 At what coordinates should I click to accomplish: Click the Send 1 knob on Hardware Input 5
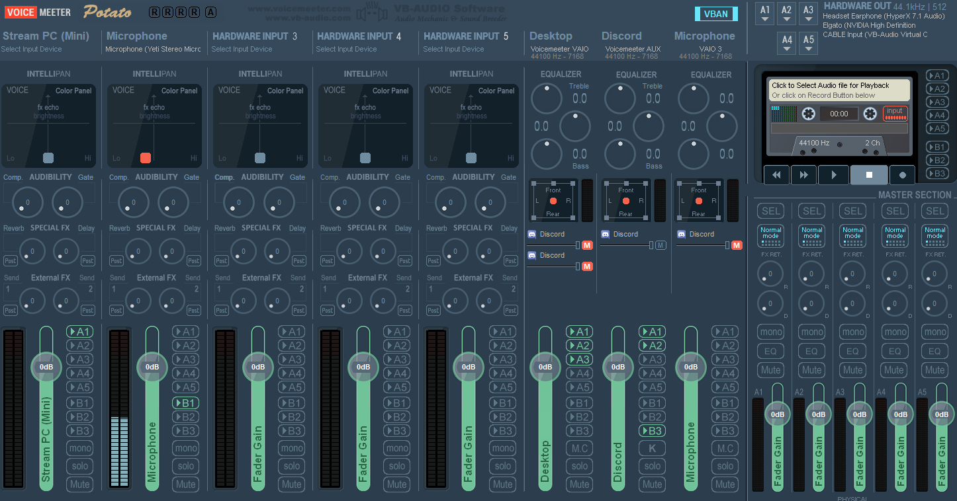[x=455, y=301]
